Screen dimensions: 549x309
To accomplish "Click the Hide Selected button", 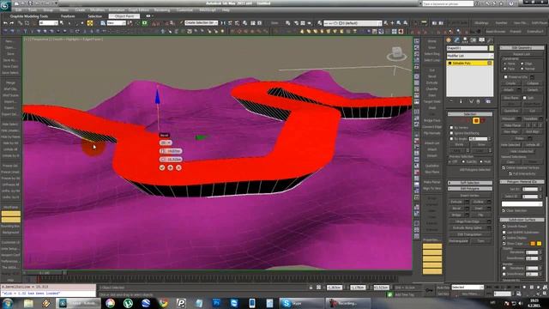I will click(510, 145).
